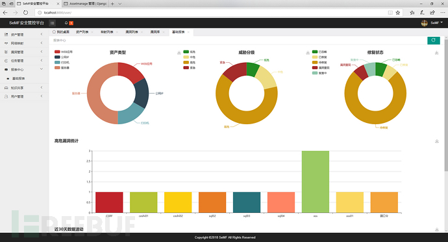Collapse the 报表中心 sidebar menu
The image size is (448, 242).
[24, 69]
